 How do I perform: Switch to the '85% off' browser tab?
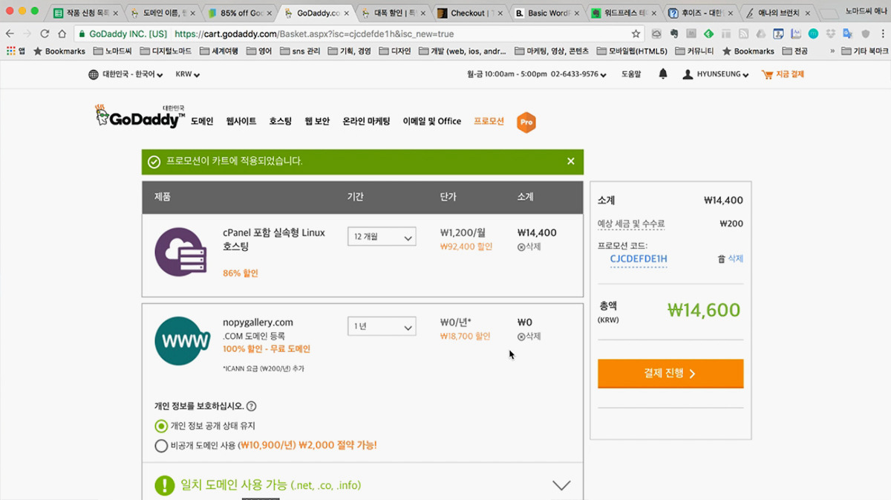coord(239,13)
